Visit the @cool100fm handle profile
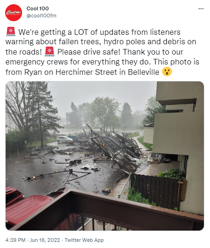This screenshot has height=248, width=210. pyautogui.click(x=41, y=16)
